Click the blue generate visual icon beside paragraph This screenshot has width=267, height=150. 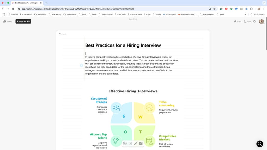click(x=81, y=65)
